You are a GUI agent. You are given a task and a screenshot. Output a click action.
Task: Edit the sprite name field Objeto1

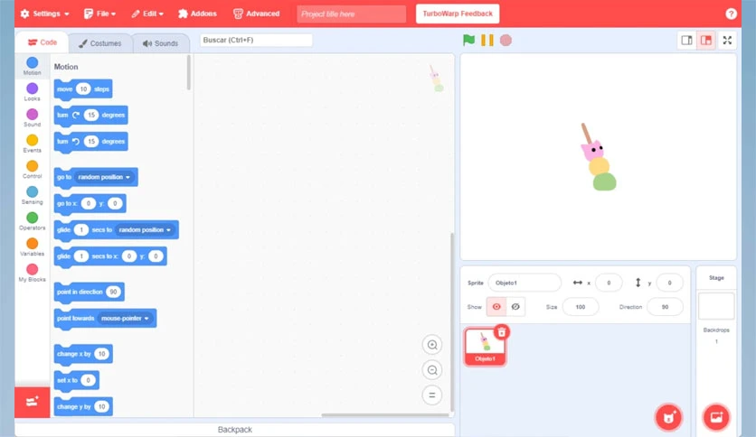coord(524,283)
